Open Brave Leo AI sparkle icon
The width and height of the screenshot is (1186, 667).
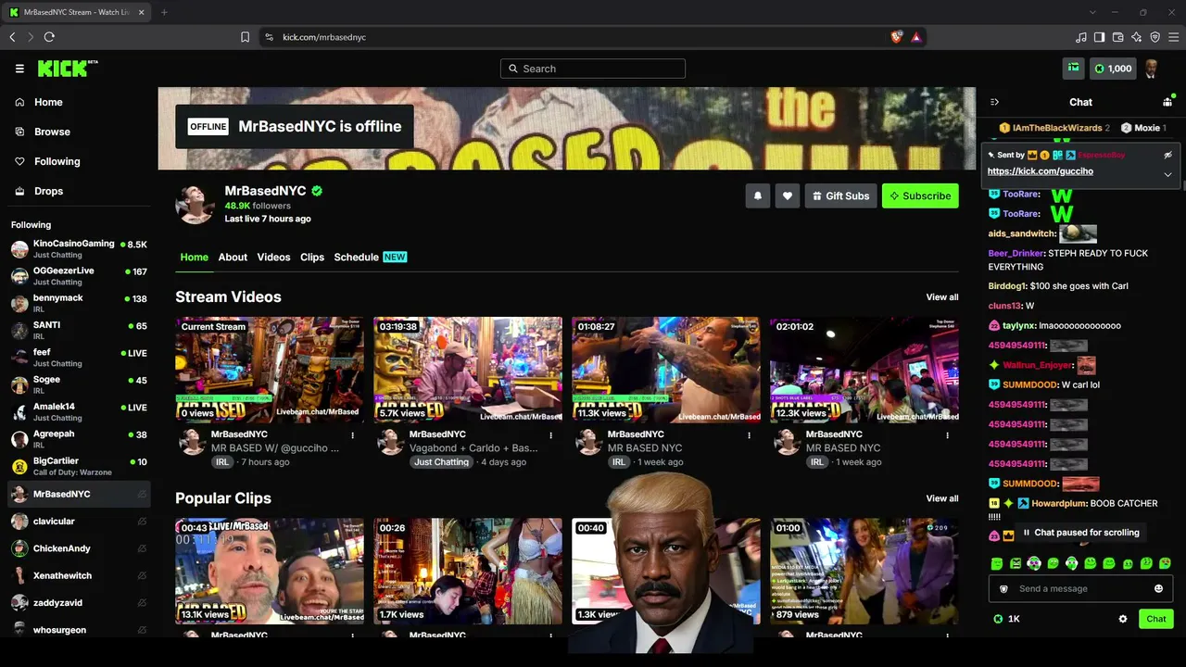1136,37
